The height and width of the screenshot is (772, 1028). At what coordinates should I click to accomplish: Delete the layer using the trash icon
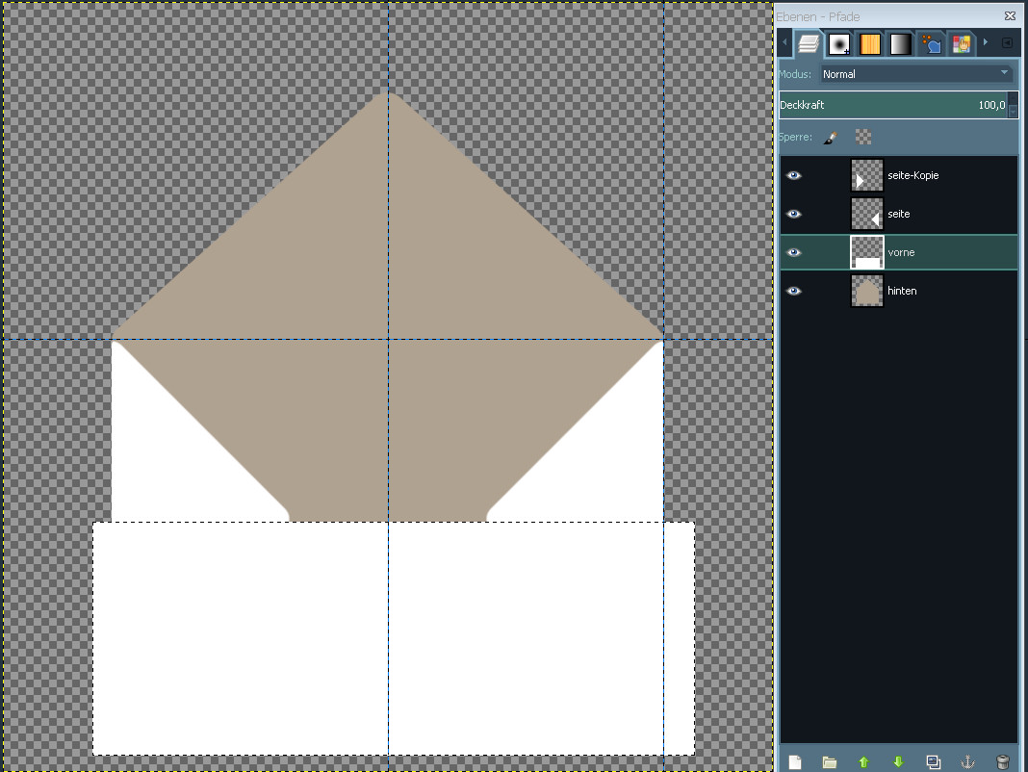(1002, 762)
